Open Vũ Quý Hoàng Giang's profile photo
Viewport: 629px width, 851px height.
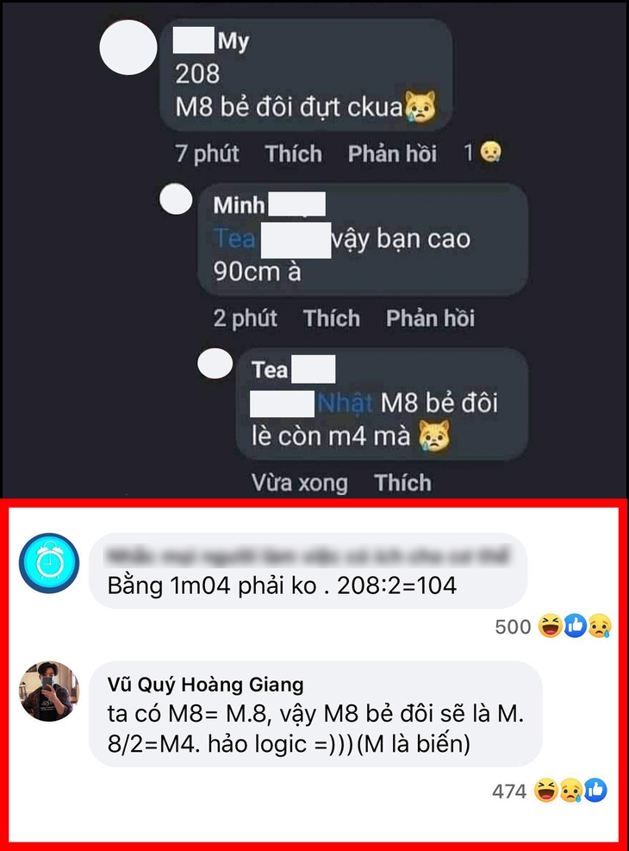[49, 691]
